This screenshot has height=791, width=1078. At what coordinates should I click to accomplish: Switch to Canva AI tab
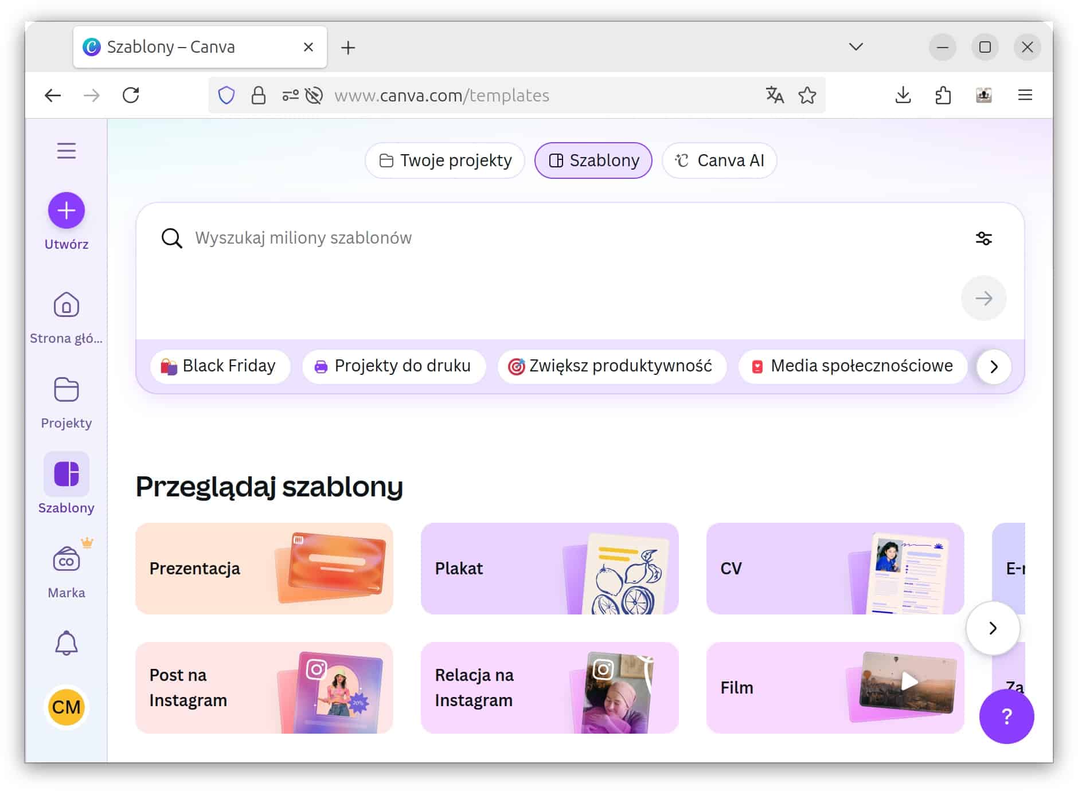coord(720,160)
